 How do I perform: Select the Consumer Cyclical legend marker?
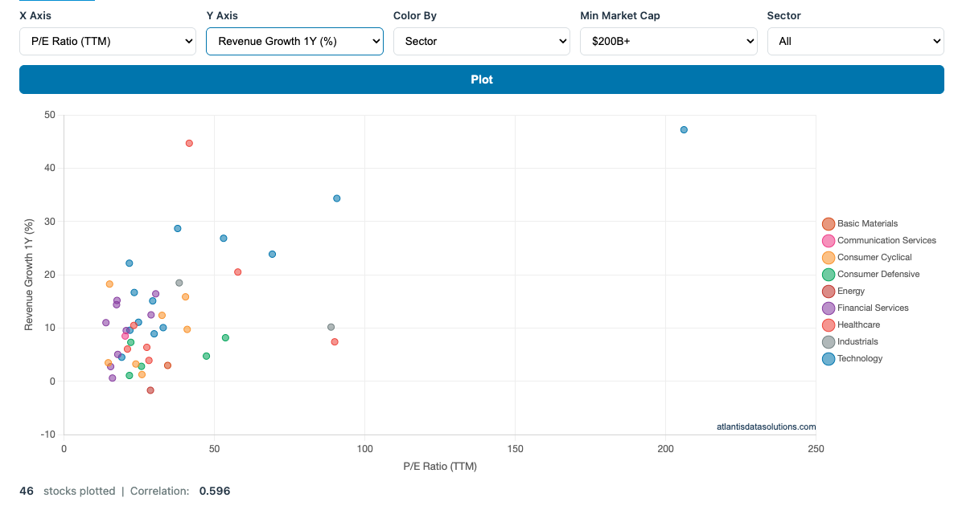(826, 257)
